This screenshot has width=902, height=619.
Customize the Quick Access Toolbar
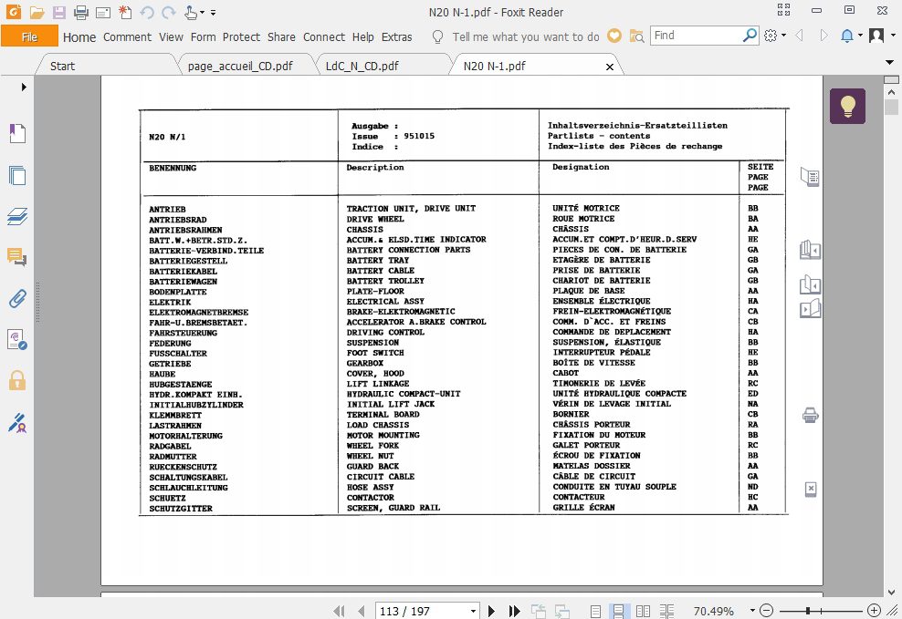(x=213, y=12)
